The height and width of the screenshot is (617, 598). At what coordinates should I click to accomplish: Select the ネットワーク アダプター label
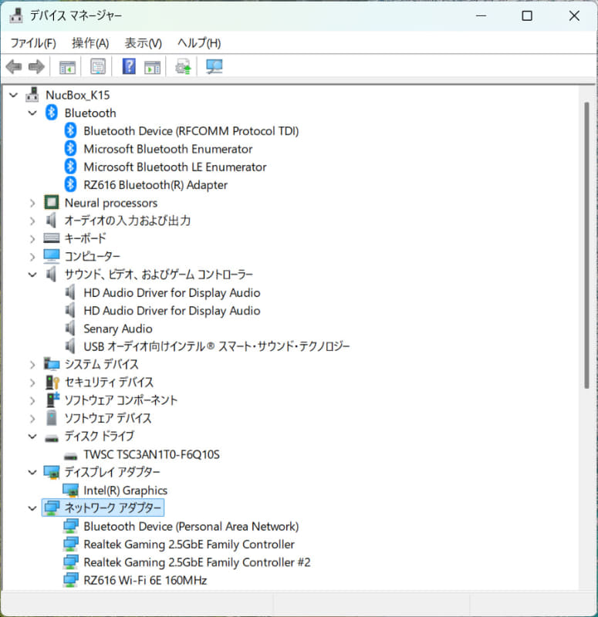click(113, 508)
